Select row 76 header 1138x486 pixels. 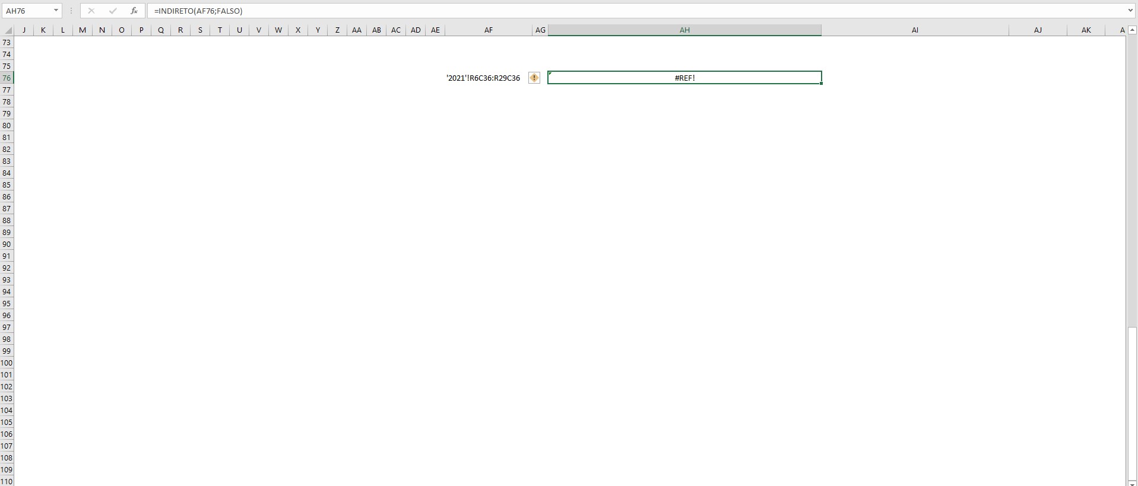pos(7,78)
